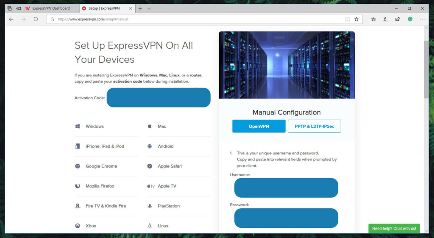Open the Android setup link
The image size is (434, 238).
tap(166, 146)
